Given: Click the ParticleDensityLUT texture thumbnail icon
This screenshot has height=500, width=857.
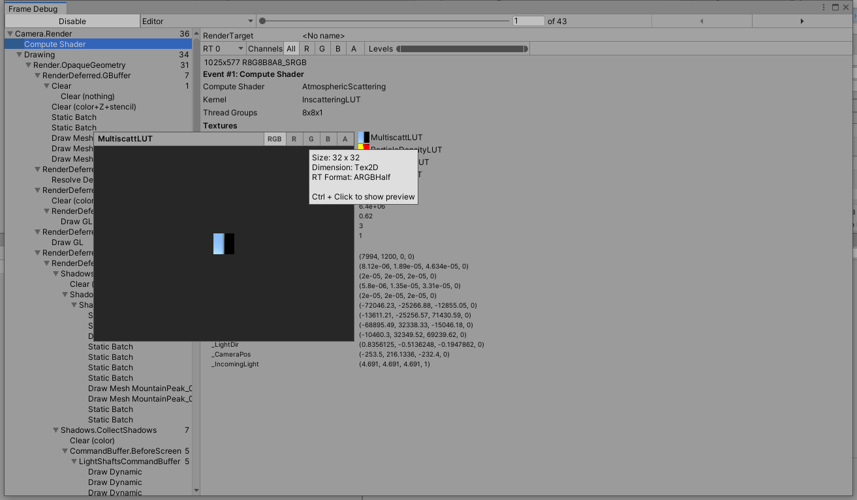Looking at the screenshot, I should point(364,147).
